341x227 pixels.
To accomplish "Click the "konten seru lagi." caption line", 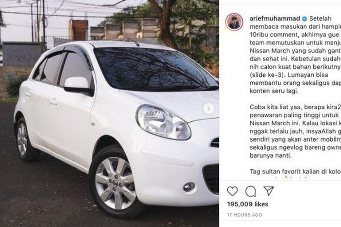I will [x=274, y=91].
